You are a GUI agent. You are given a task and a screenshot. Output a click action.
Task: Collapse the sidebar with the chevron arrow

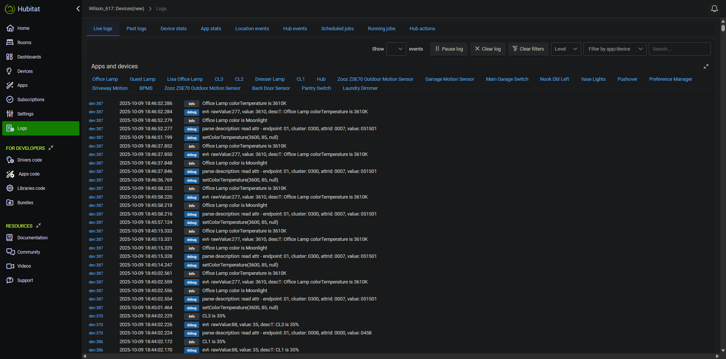[x=78, y=9]
